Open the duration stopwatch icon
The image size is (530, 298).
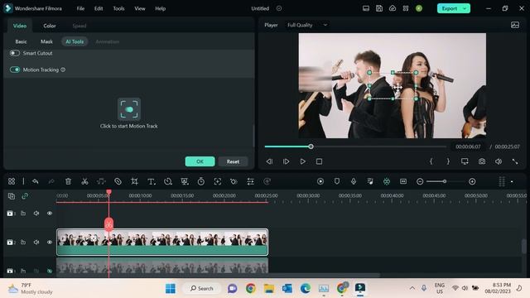tap(200, 181)
